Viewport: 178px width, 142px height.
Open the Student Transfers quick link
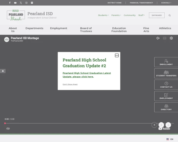pos(166,73)
